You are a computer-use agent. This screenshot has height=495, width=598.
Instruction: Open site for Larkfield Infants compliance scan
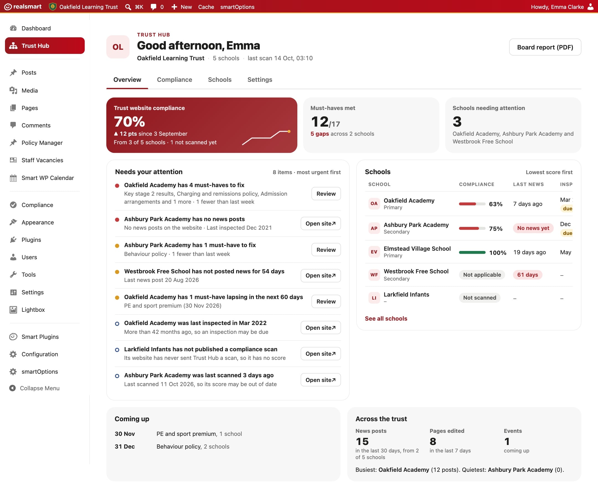[320, 354]
